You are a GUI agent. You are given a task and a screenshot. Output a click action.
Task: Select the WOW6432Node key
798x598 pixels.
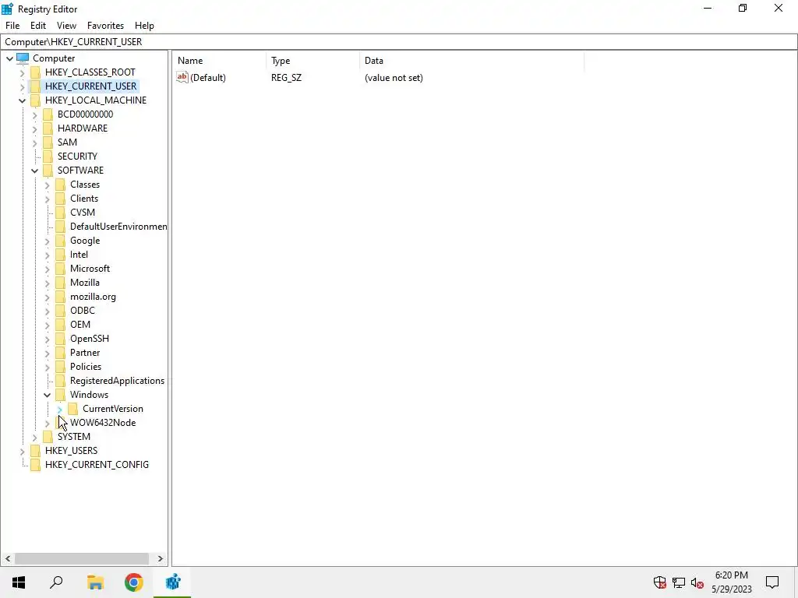tap(103, 423)
